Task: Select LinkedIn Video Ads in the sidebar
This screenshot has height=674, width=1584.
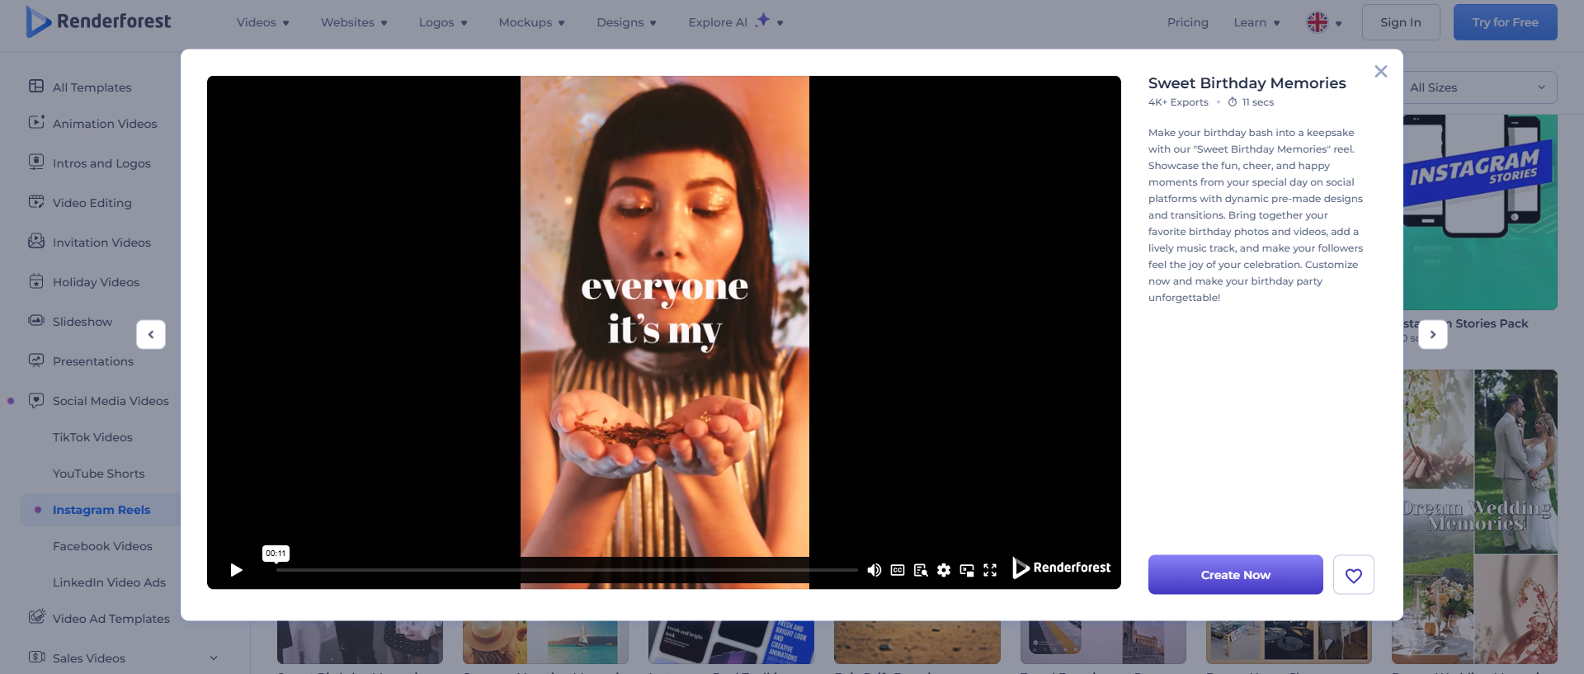Action: (x=109, y=582)
